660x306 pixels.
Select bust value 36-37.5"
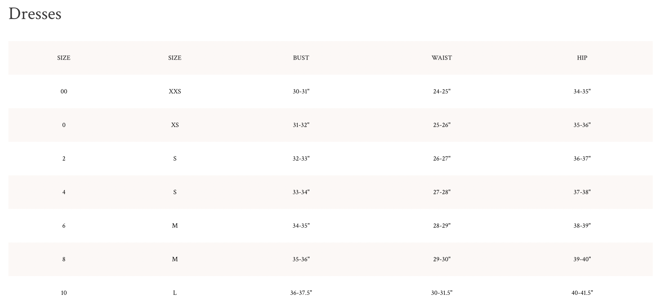(x=301, y=293)
